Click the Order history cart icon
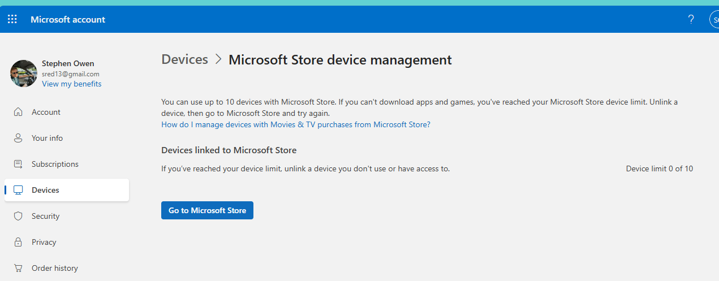The image size is (719, 281). point(18,268)
